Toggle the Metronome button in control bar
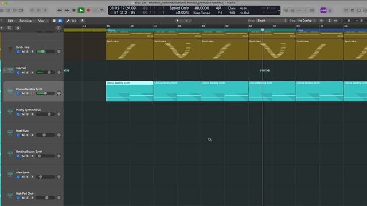This screenshot has width=367, height=206. 330,10
